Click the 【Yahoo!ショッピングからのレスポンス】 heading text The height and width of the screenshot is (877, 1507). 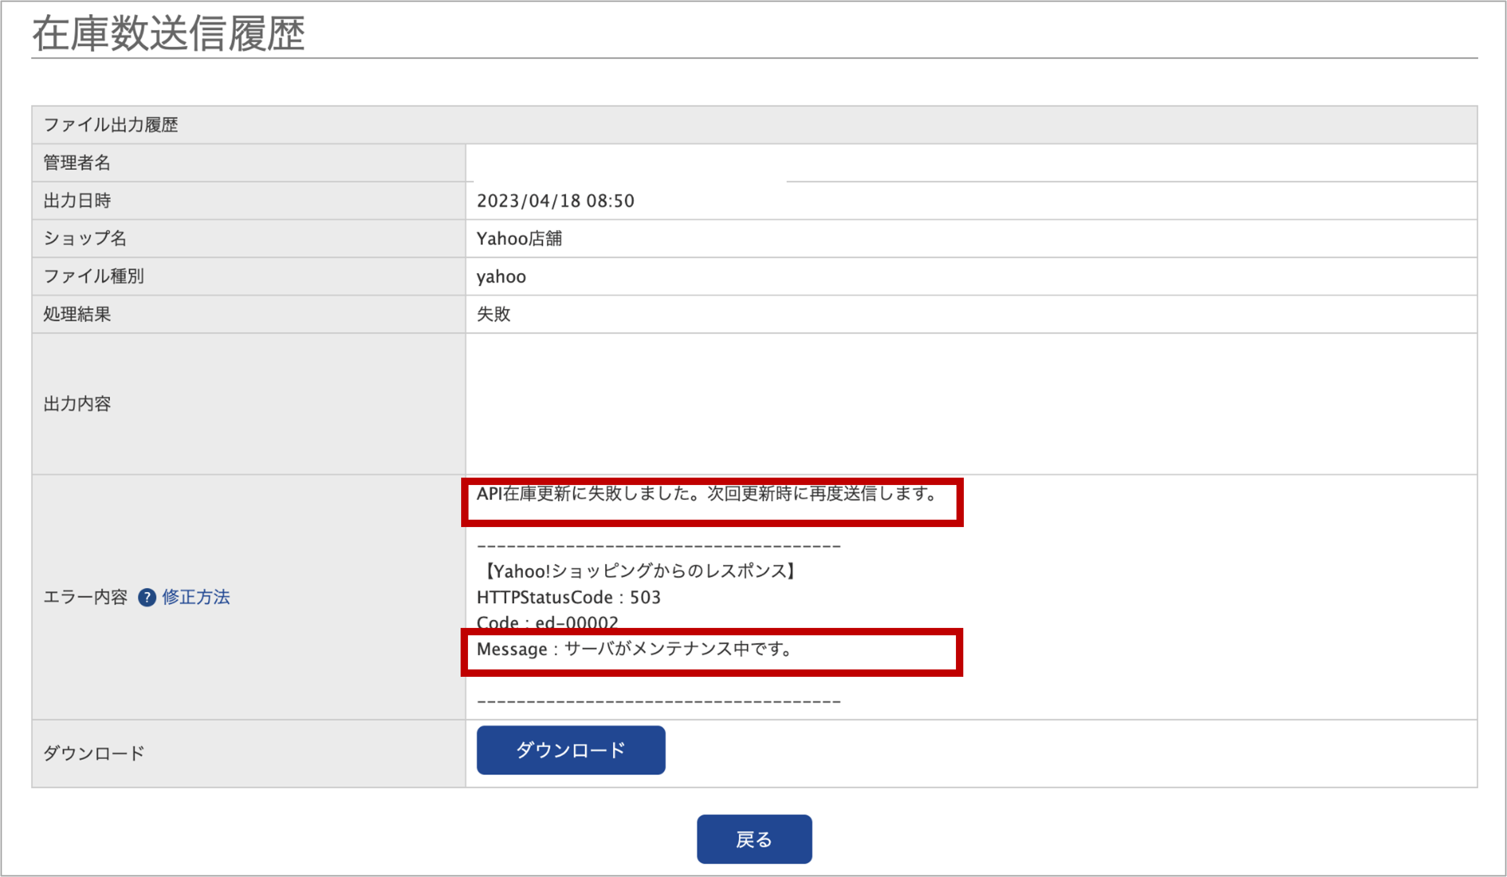point(638,571)
